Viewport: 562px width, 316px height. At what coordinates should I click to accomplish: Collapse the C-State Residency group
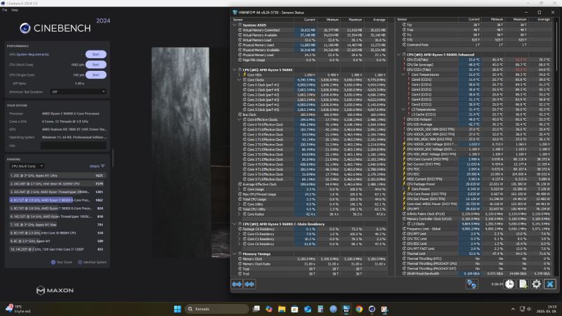tap(235, 224)
